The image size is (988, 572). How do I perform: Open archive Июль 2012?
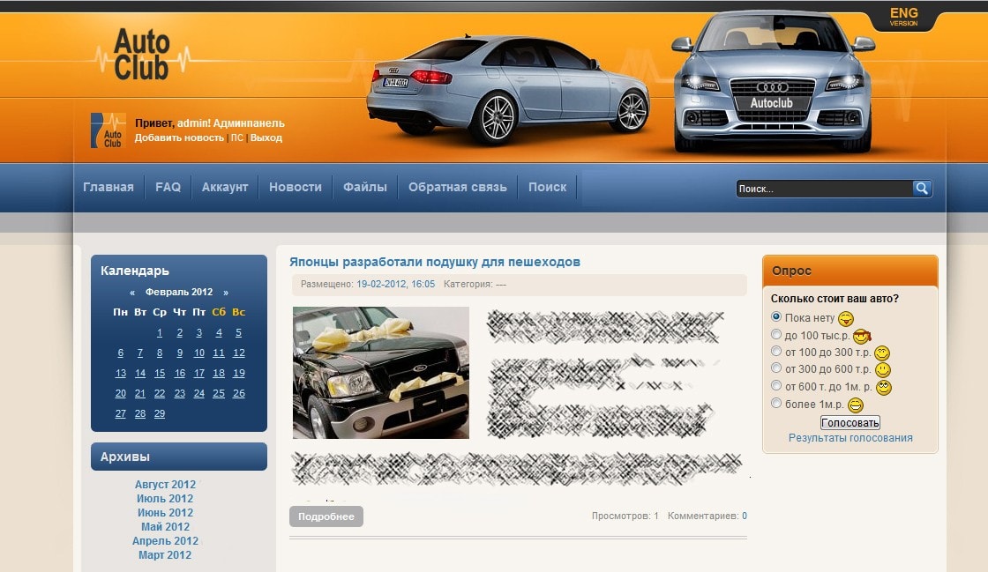pos(165,498)
